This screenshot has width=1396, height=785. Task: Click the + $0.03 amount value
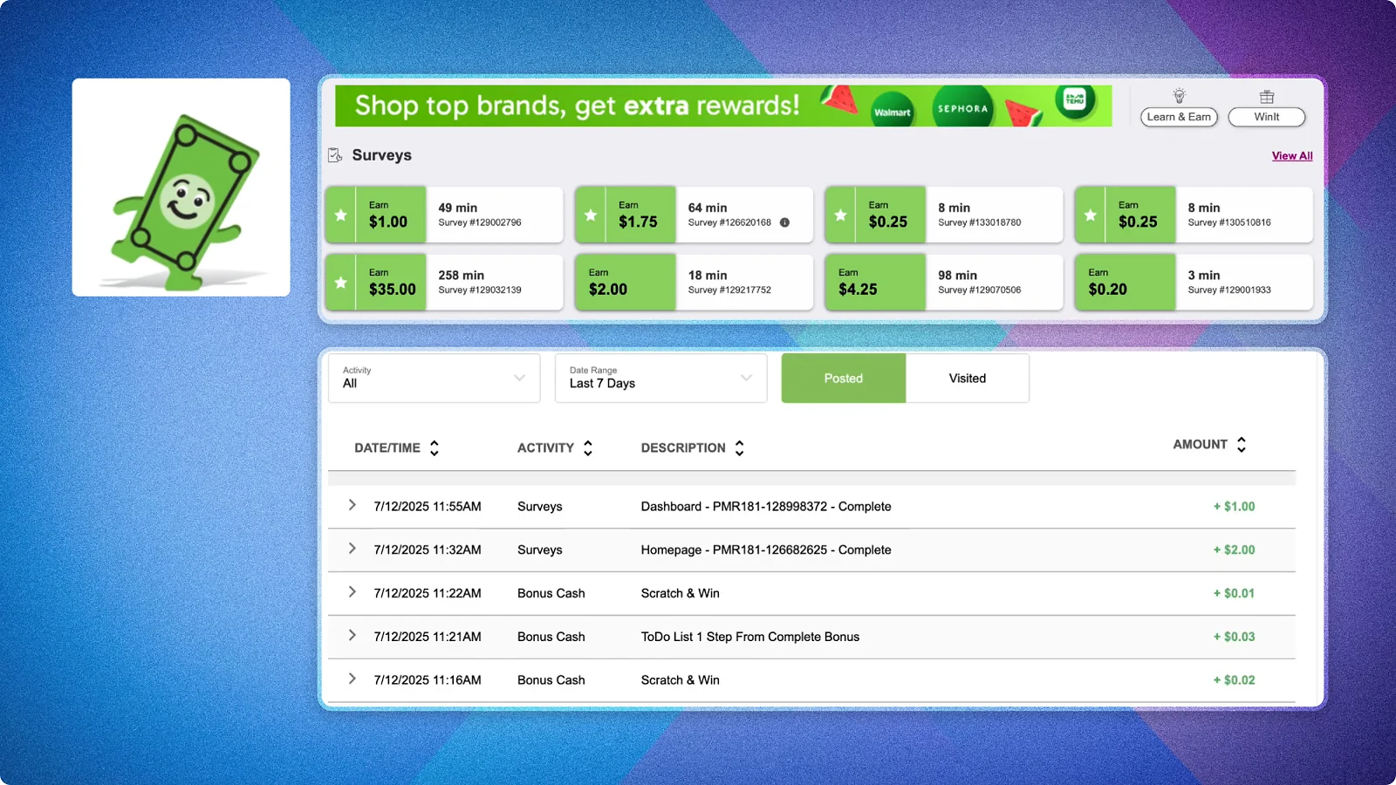pyautogui.click(x=1234, y=637)
